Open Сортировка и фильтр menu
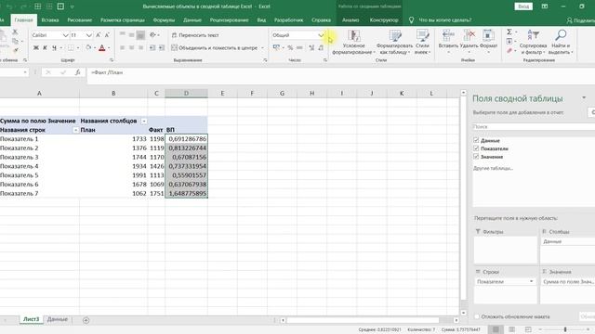 pyautogui.click(x=533, y=42)
